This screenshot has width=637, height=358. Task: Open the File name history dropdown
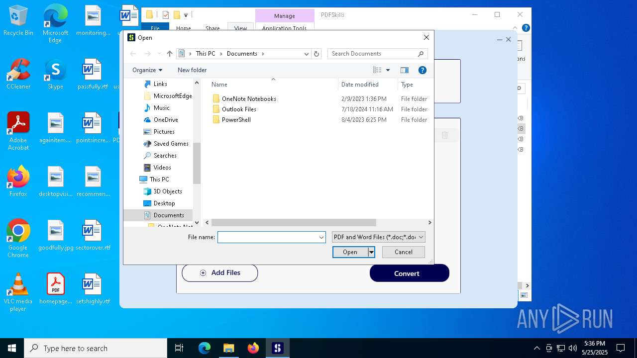point(321,238)
